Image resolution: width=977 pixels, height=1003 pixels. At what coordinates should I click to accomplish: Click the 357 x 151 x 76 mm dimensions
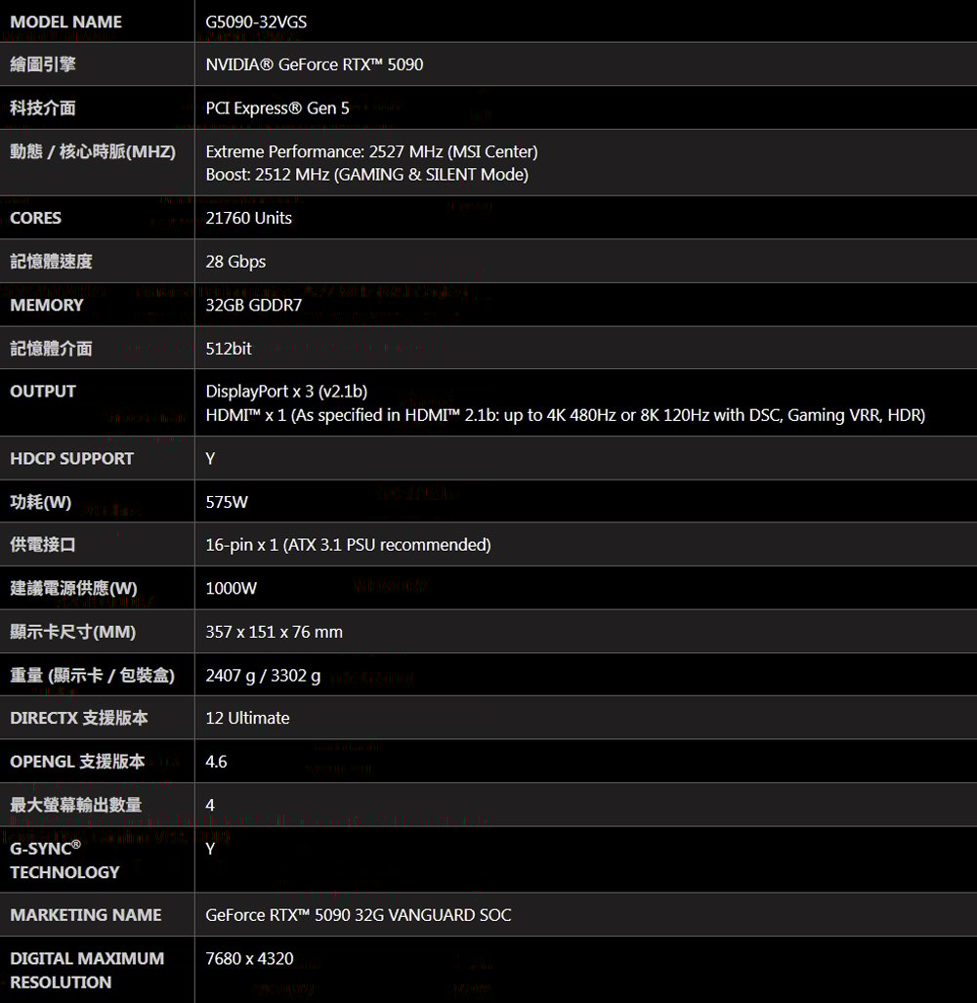(274, 632)
